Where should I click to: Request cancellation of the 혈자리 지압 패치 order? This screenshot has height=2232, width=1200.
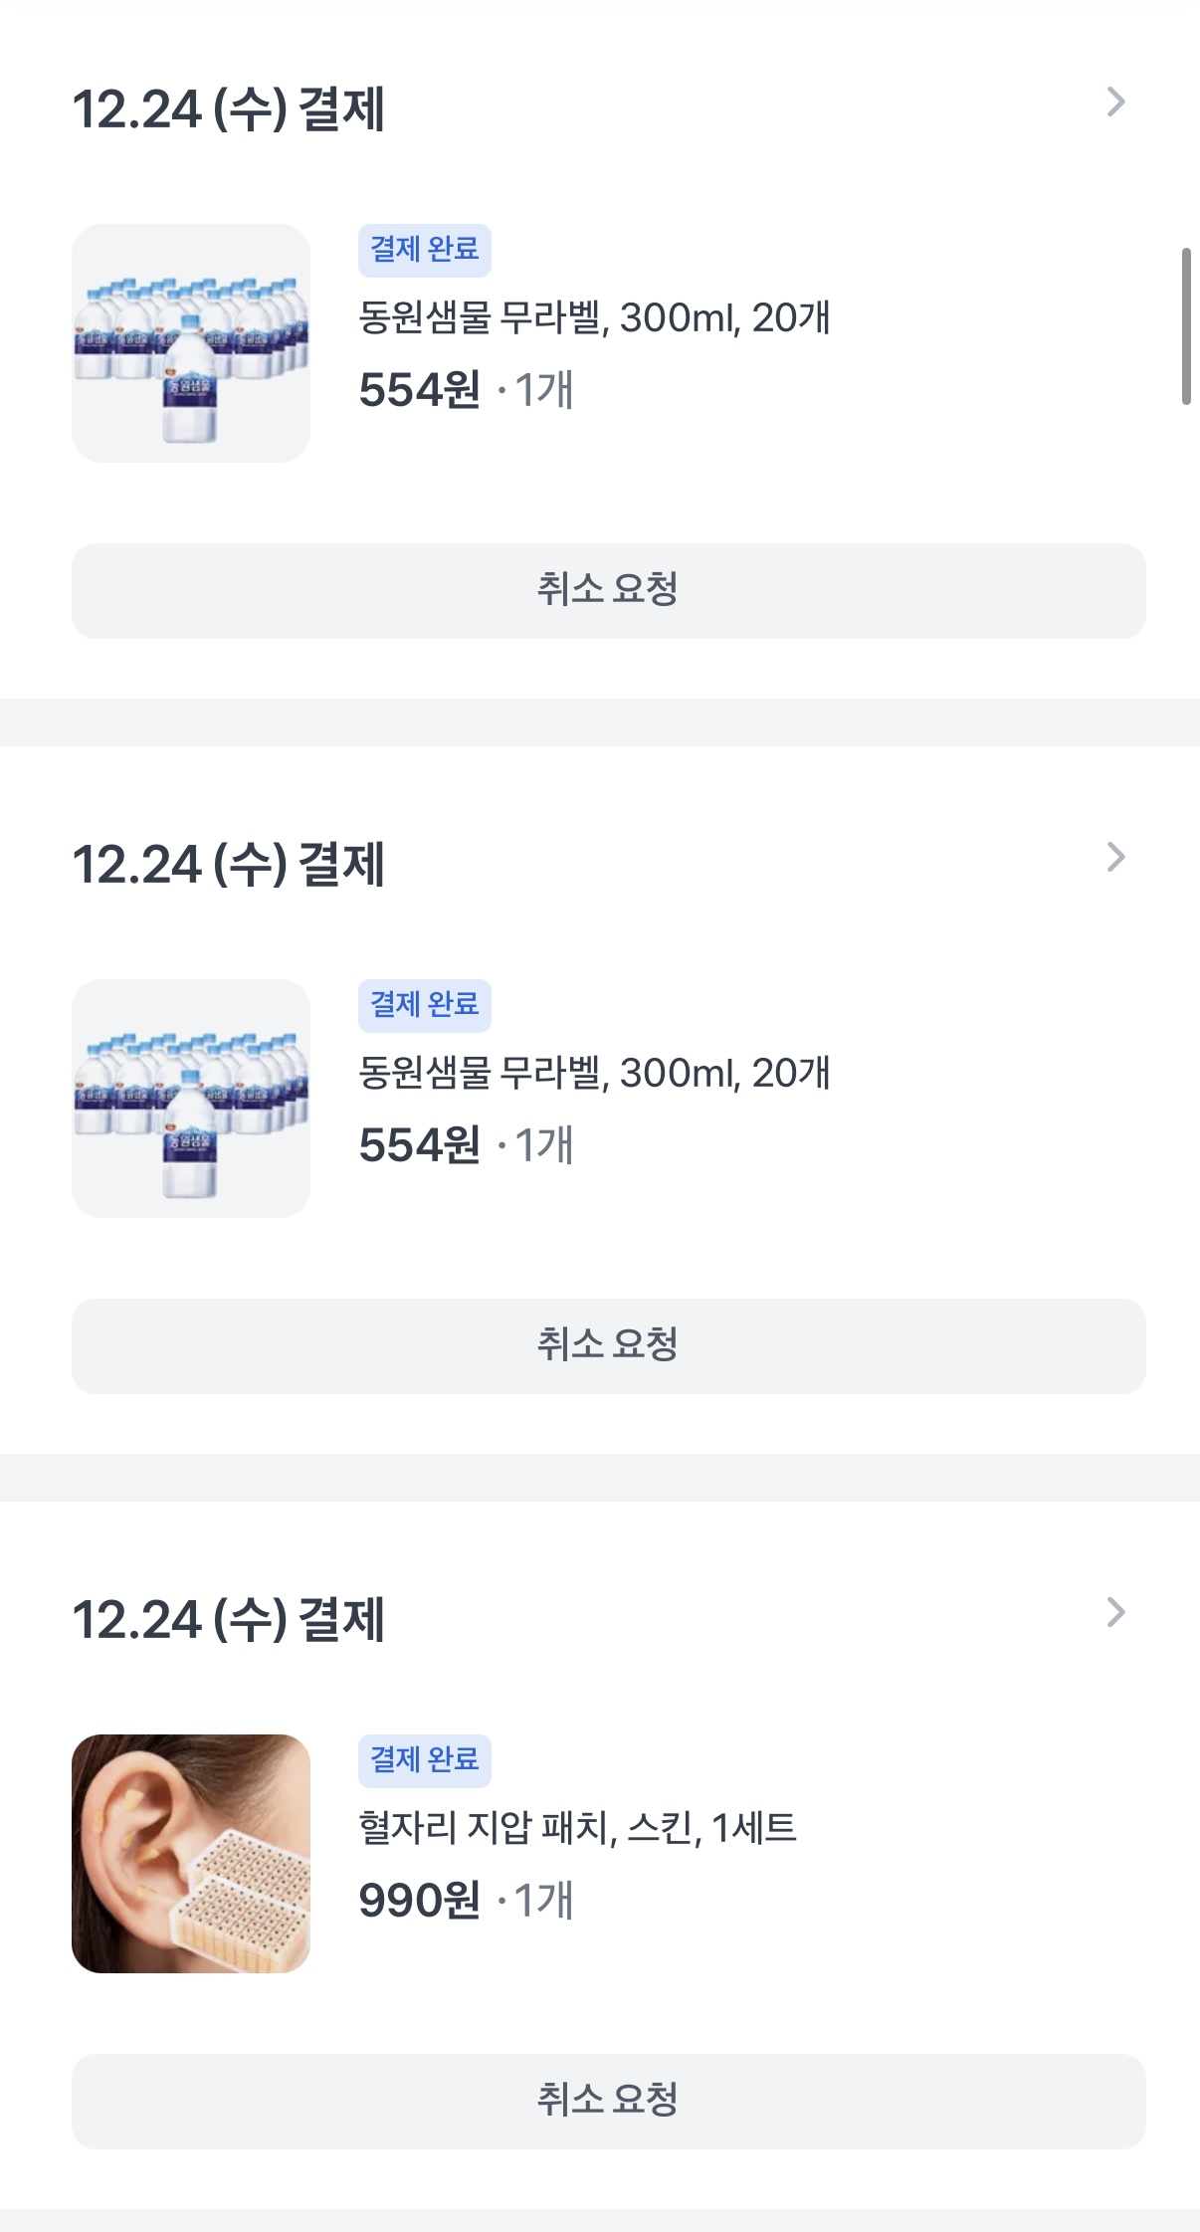[x=608, y=2101]
